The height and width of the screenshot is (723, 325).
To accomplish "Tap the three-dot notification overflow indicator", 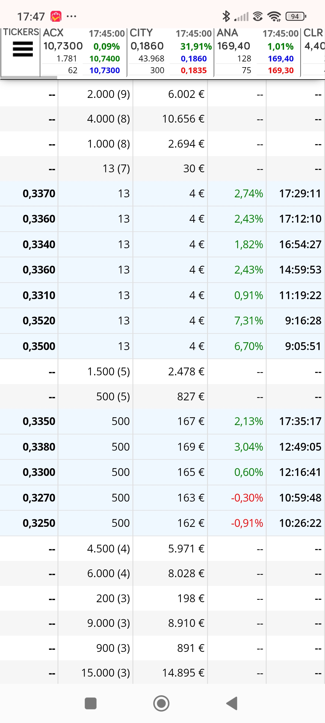I will point(71,16).
